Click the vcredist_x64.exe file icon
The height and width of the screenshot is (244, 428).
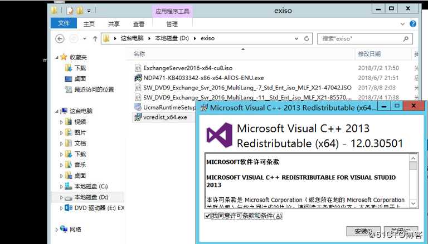(138, 117)
